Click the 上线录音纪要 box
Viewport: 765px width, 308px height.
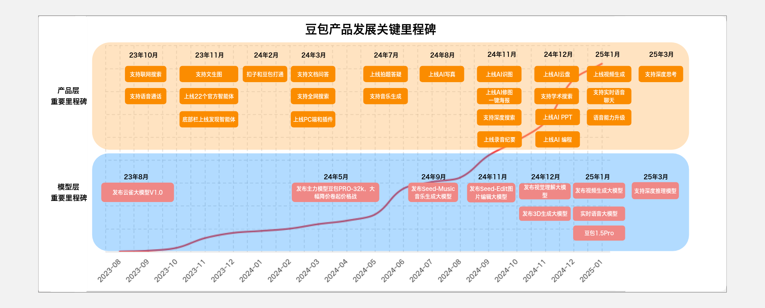[500, 139]
